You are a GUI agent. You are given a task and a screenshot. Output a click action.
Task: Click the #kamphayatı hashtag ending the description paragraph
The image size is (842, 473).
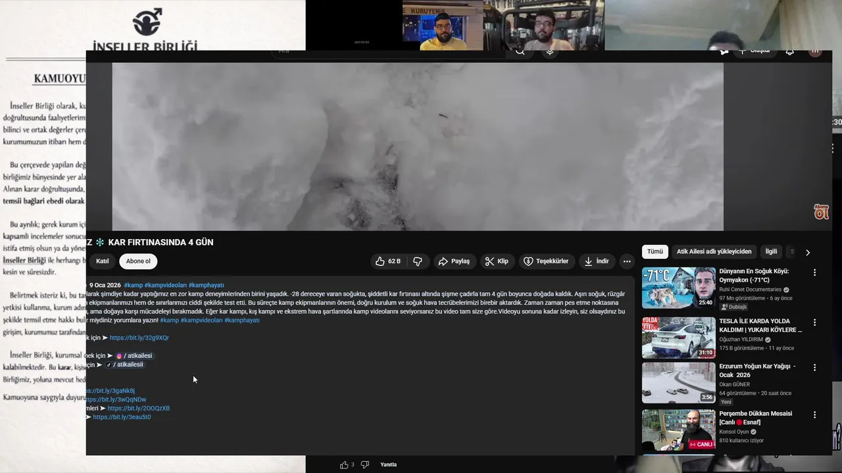[242, 321]
